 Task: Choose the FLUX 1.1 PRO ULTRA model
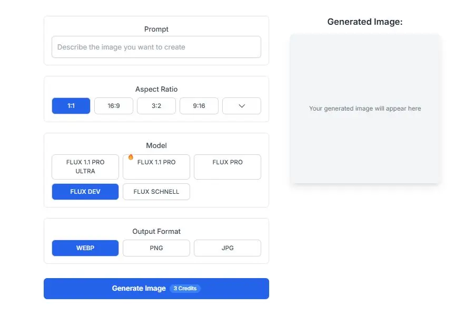(85, 167)
